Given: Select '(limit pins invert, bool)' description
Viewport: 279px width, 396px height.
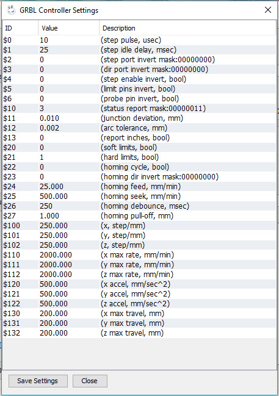Looking at the screenshot, I should (138, 89).
